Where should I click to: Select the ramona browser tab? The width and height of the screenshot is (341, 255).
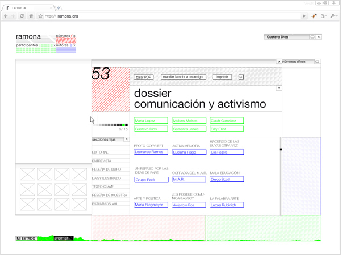coord(28,8)
